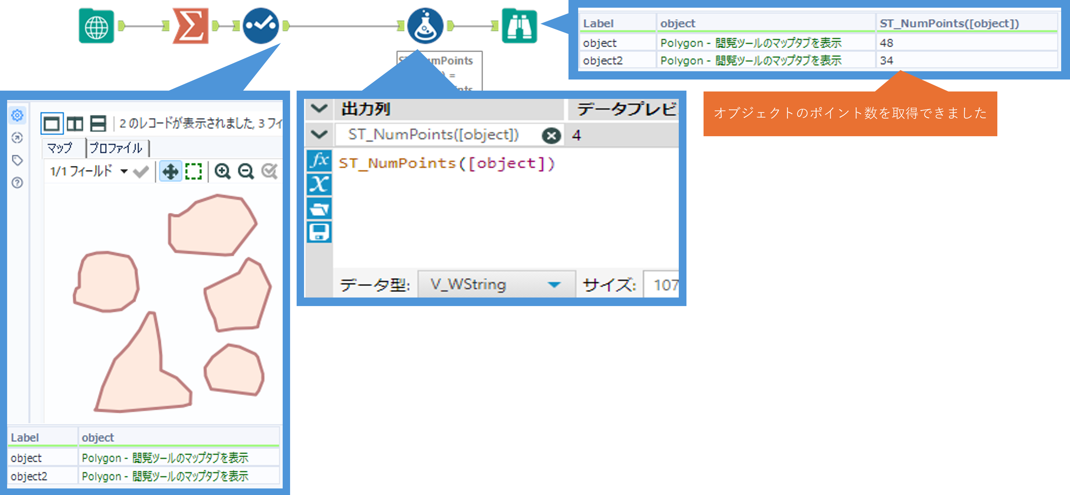Switch to single pane view layout
Image resolution: width=1070 pixels, height=495 pixels.
click(52, 124)
